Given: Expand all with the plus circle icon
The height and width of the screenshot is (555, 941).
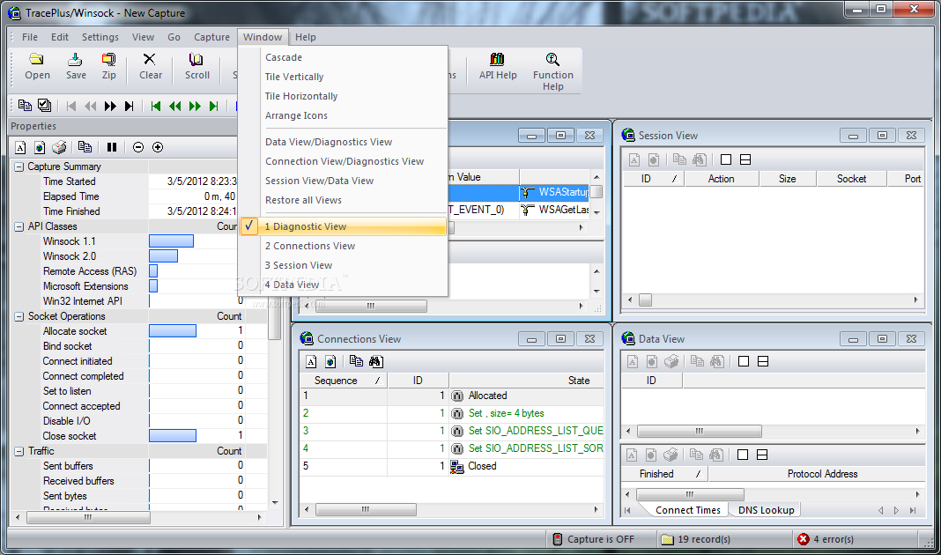Looking at the screenshot, I should coord(157,147).
